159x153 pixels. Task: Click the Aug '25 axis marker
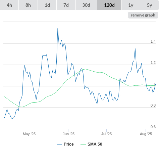[146, 134]
